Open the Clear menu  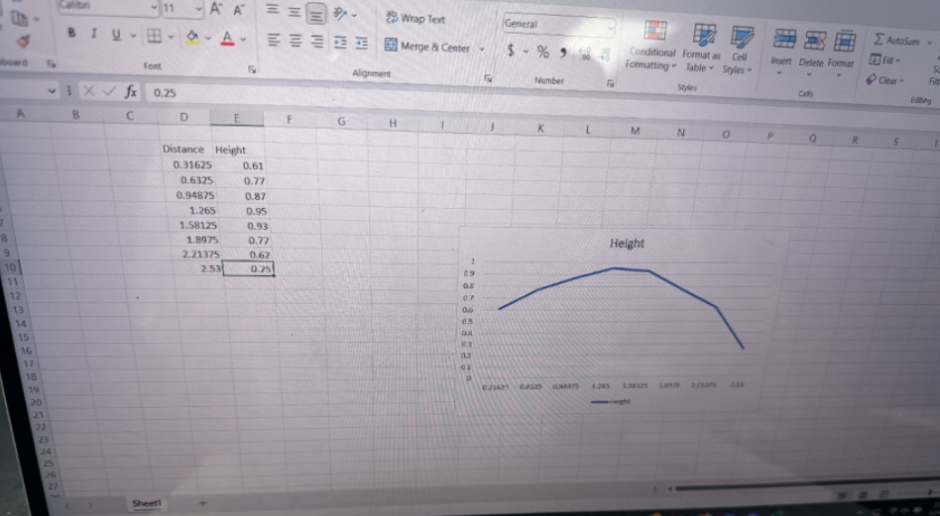pos(884,79)
